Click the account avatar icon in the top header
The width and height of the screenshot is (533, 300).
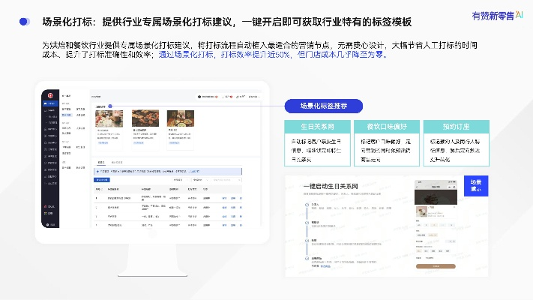pyautogui.click(x=201, y=96)
